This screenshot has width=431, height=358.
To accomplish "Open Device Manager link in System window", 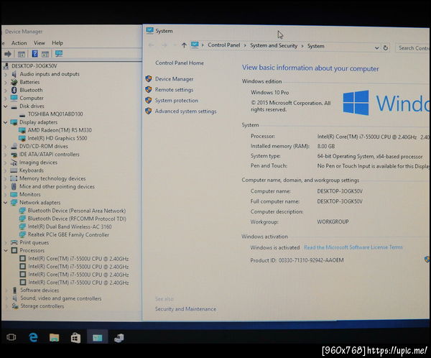I will [175, 79].
